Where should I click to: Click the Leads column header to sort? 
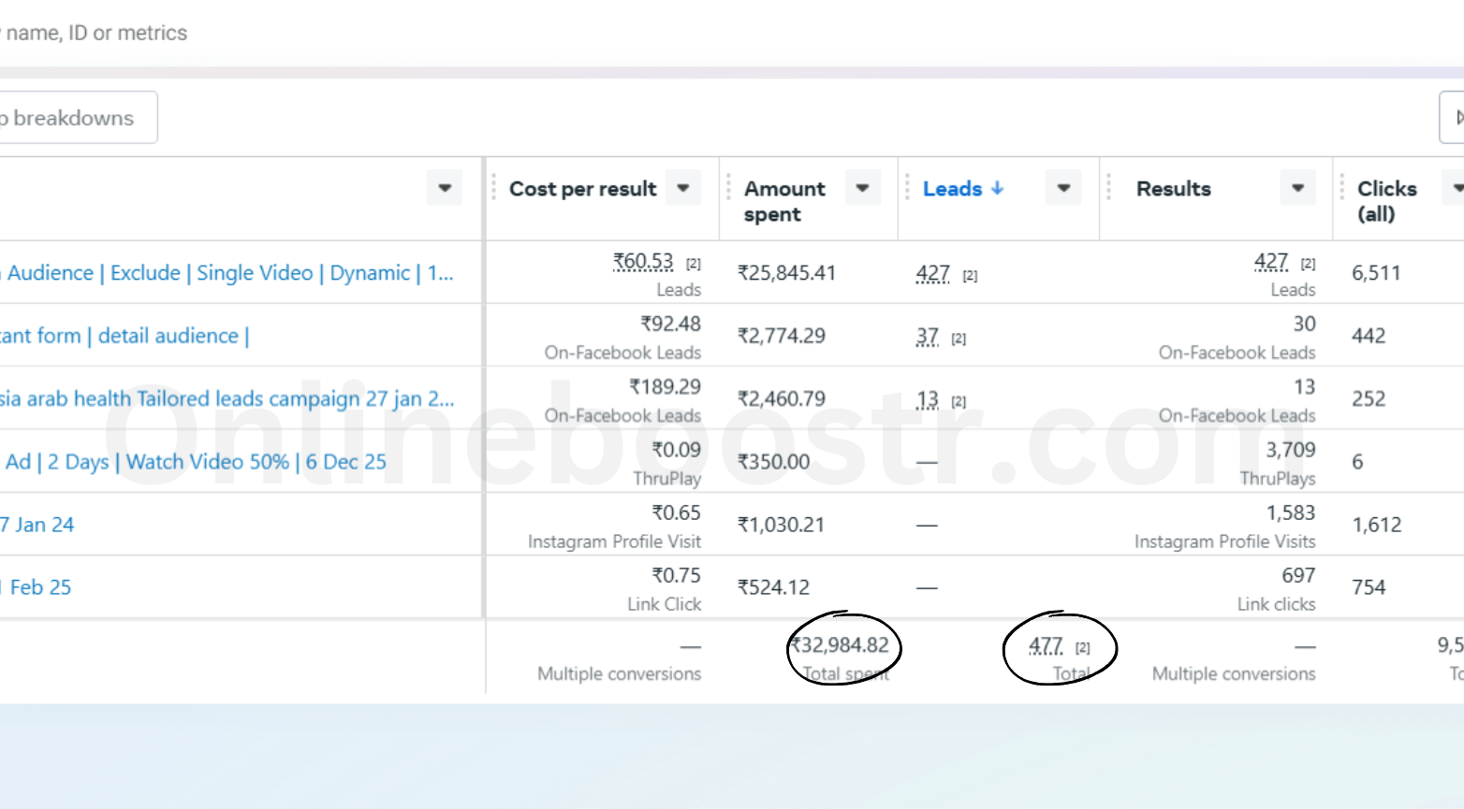tap(952, 189)
